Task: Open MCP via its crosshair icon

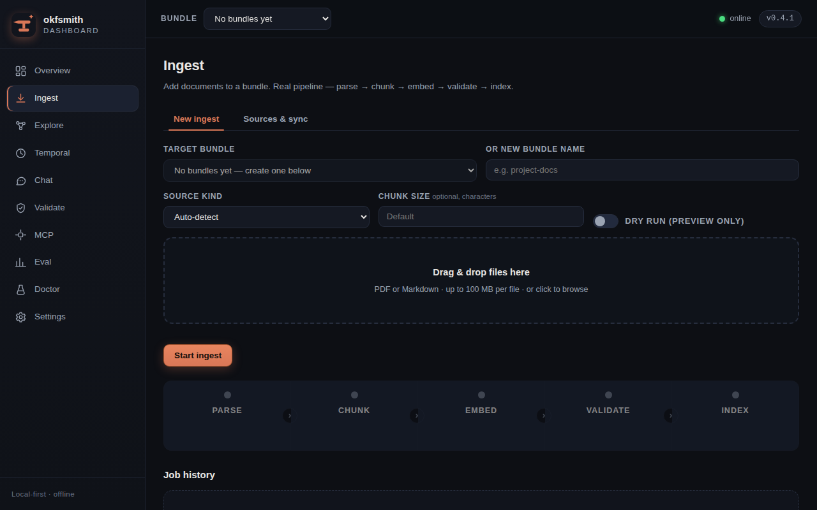Action: click(20, 235)
